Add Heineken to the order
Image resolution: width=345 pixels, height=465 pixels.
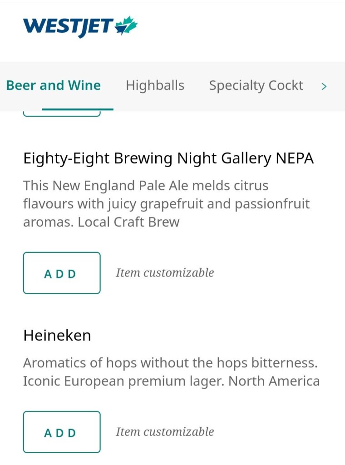point(62,432)
